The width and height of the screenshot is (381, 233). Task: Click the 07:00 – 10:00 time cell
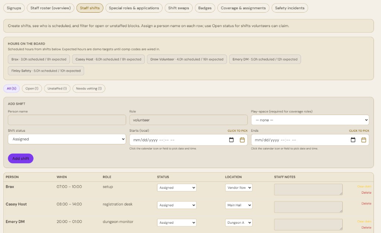(x=69, y=187)
